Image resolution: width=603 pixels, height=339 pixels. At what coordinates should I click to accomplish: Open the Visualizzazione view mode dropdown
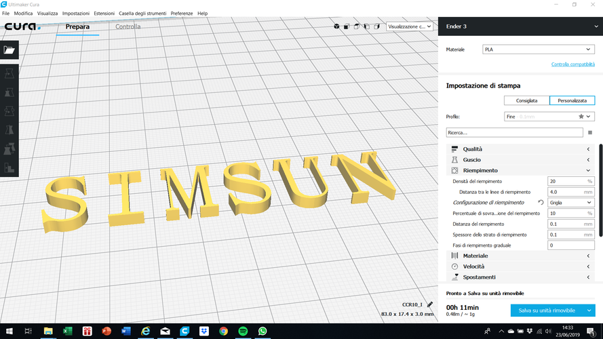tap(410, 26)
